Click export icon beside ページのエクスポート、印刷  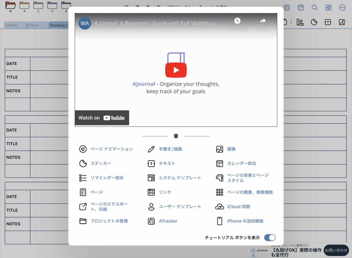83,207
